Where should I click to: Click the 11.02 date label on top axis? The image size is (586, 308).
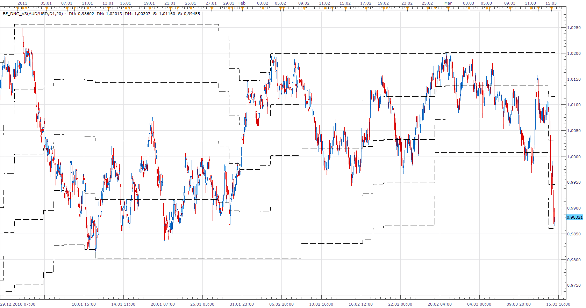pyautogui.click(x=324, y=3)
